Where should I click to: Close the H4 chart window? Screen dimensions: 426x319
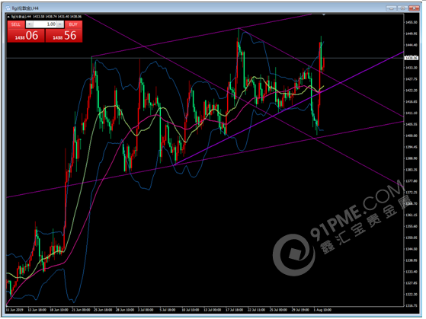(x=415, y=8)
